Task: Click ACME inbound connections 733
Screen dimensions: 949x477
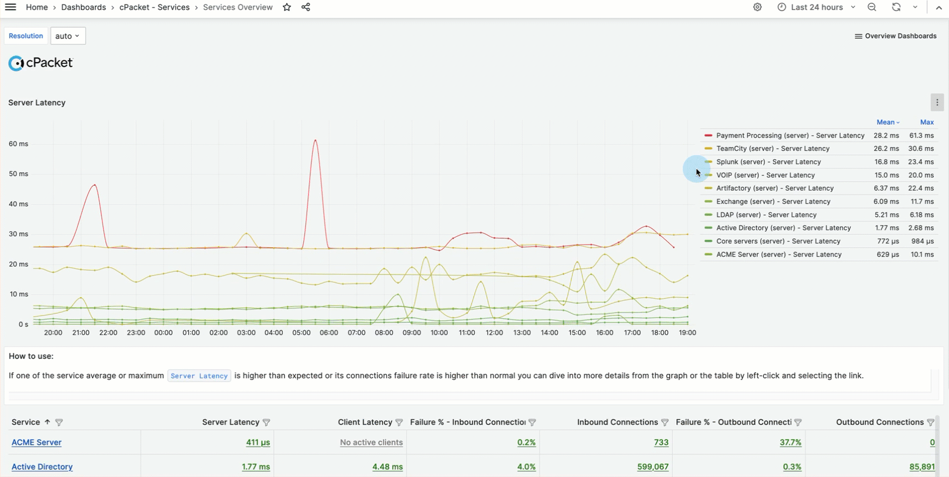Action: pos(661,443)
